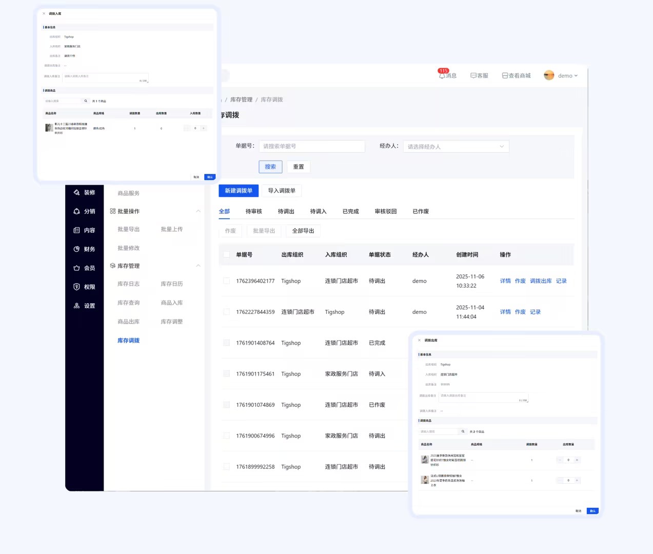Click the permissions (权限) shield icon
This screenshot has height=554, width=653.
point(76,287)
